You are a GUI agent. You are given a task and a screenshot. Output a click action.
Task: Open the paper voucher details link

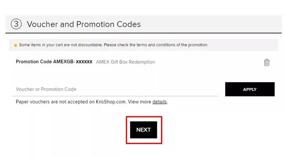(159, 102)
